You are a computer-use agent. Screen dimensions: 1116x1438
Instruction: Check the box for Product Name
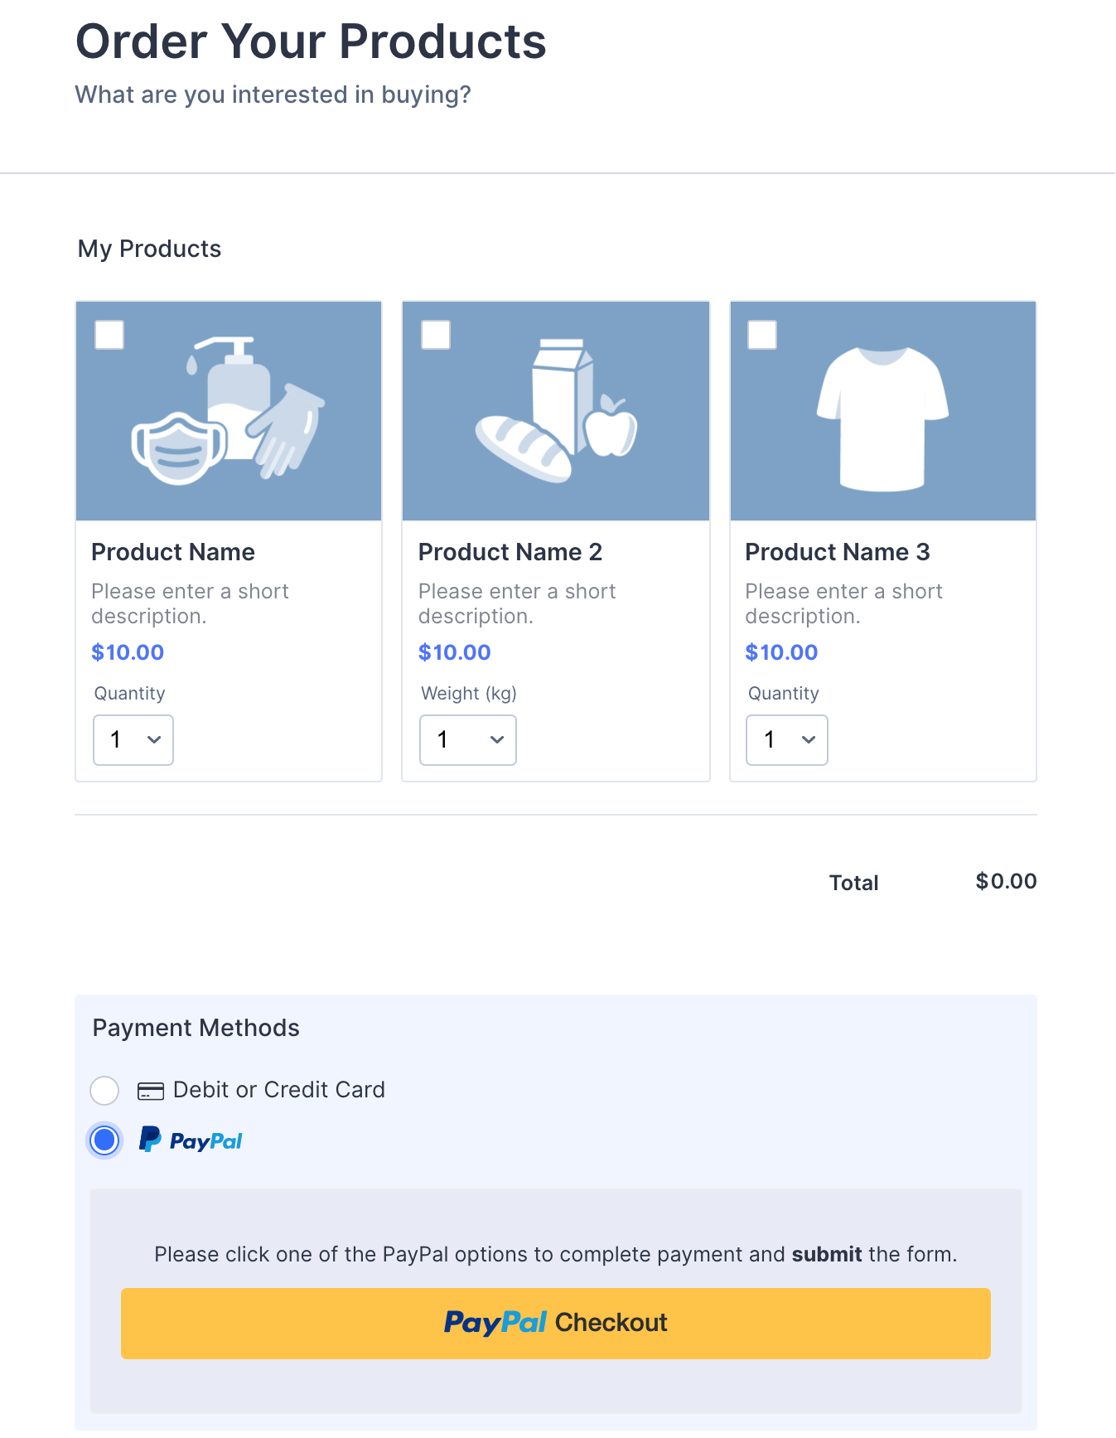click(x=109, y=335)
